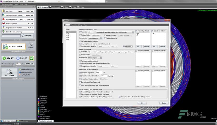Click the File count icon

pyautogui.click(x=3, y=11)
